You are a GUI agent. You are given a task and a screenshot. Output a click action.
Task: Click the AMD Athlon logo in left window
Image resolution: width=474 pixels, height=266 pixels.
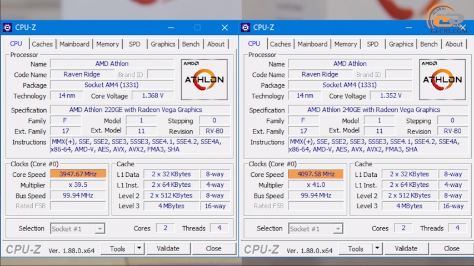(x=204, y=80)
